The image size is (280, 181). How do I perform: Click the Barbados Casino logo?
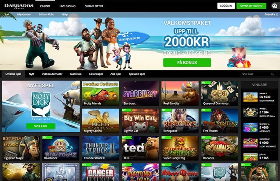tap(19, 6)
